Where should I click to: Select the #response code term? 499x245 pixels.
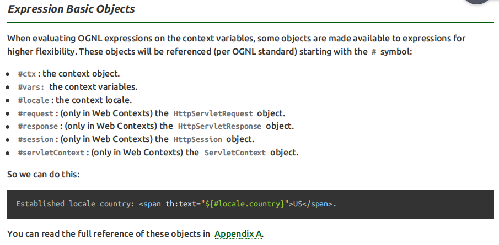[x=38, y=127]
